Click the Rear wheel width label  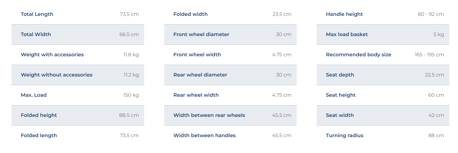pyautogui.click(x=196, y=95)
